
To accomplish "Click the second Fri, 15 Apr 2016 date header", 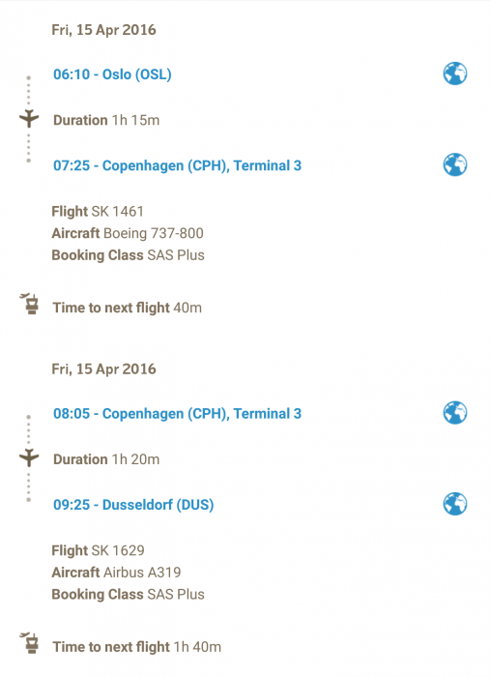I will (x=103, y=369).
